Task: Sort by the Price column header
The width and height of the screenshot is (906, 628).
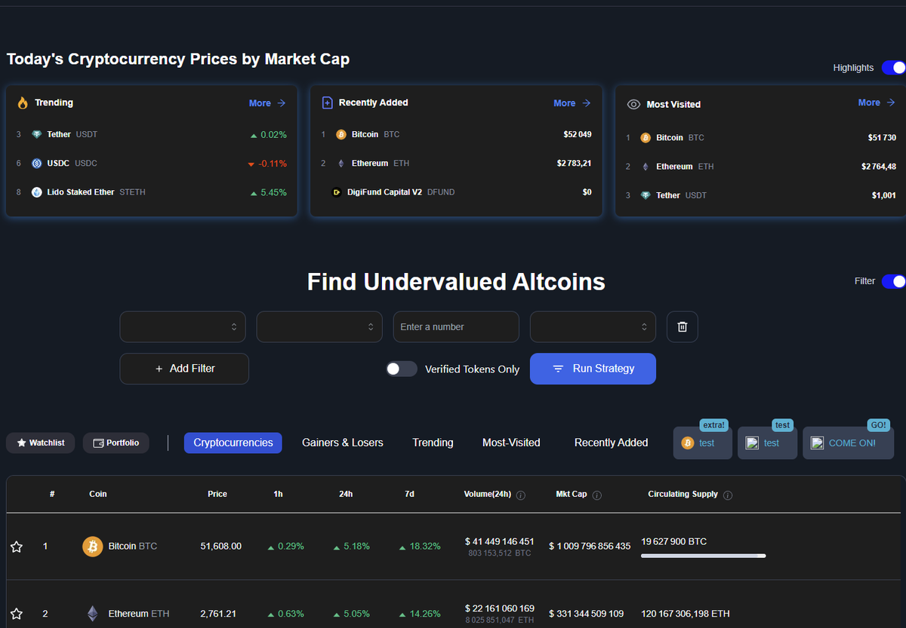Action: pyautogui.click(x=217, y=494)
